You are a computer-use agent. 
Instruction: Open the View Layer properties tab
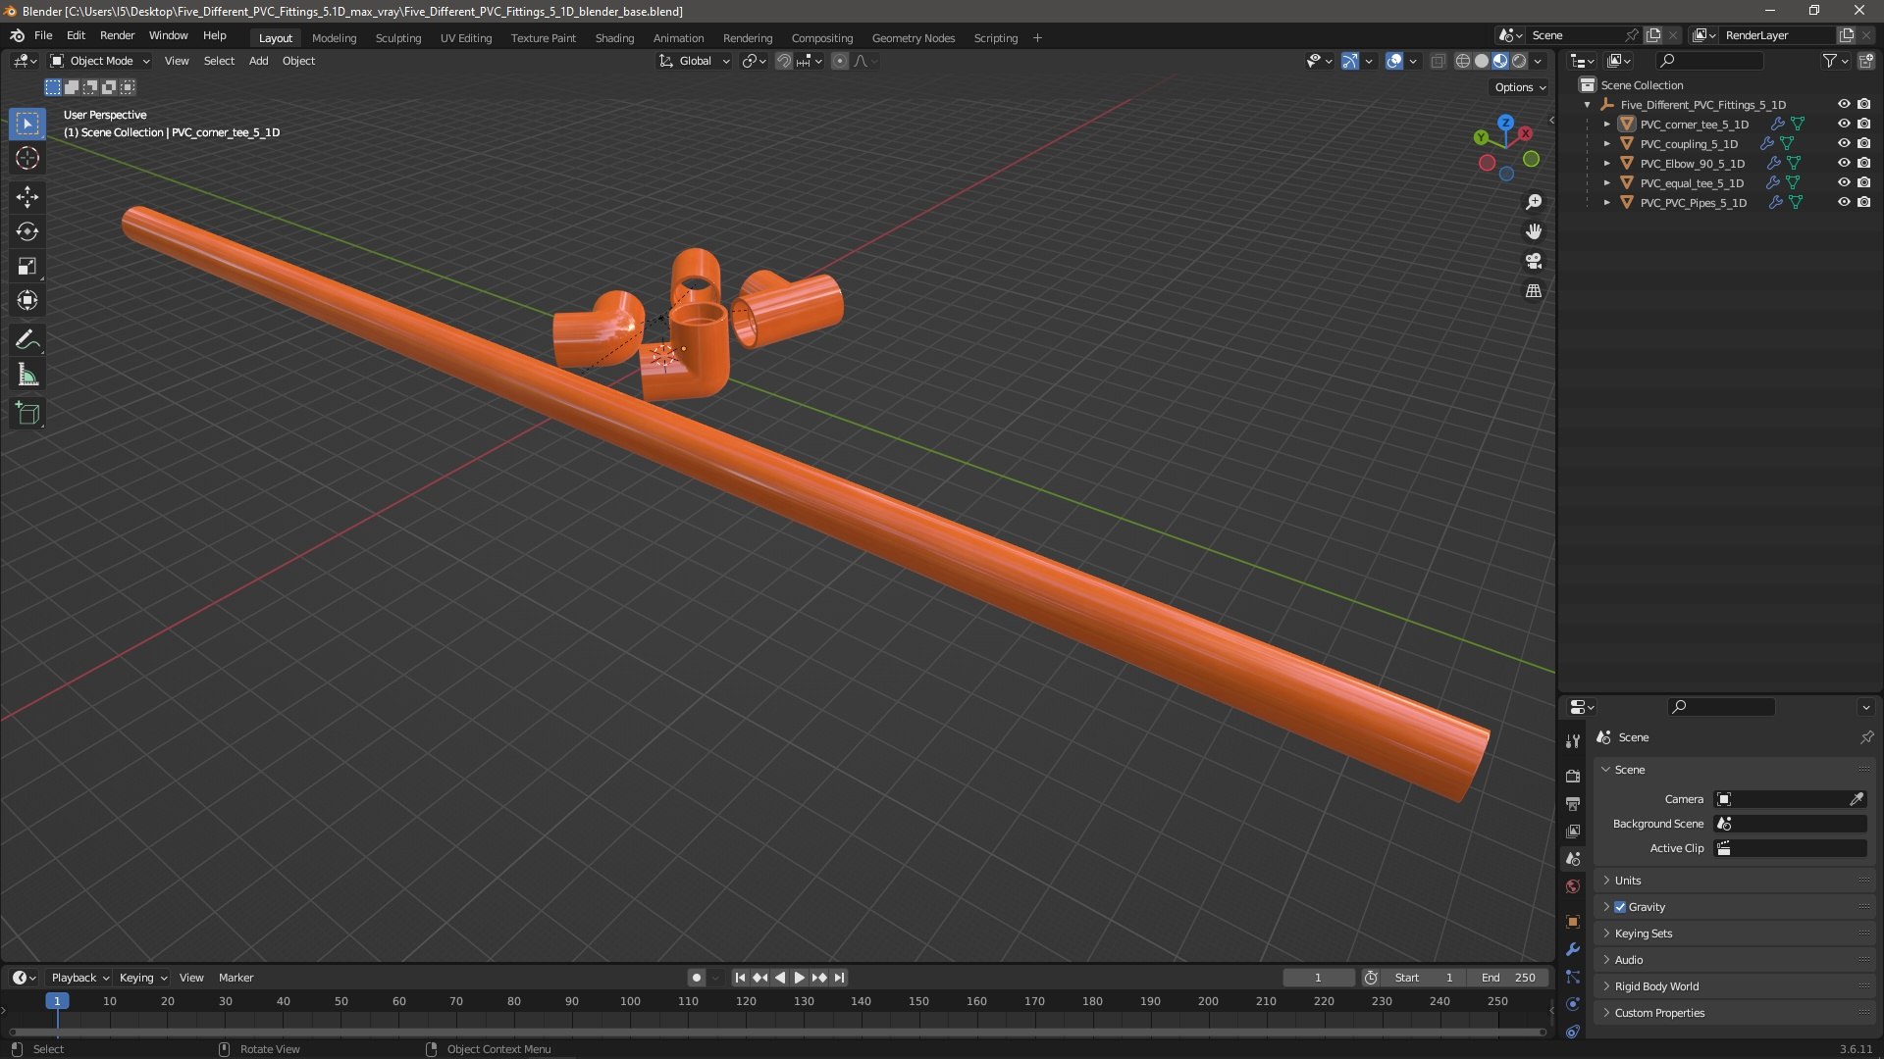[x=1573, y=831]
